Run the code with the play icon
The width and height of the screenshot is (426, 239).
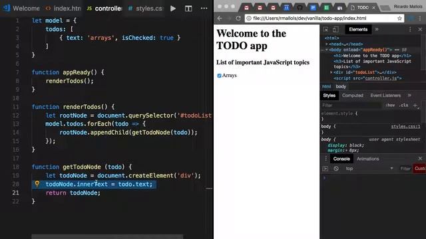pos(173,9)
